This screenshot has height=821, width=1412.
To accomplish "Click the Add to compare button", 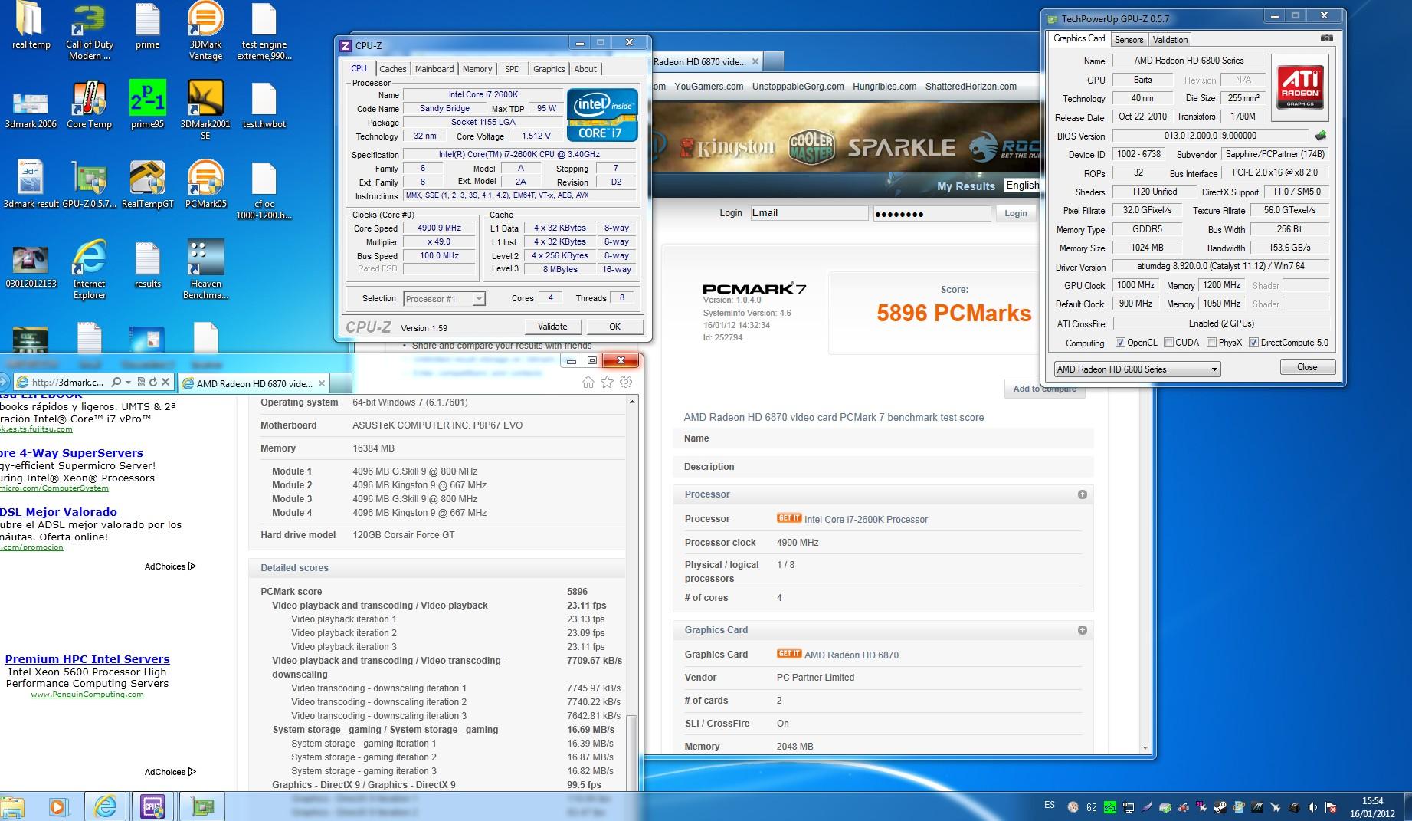I will pos(1044,389).
